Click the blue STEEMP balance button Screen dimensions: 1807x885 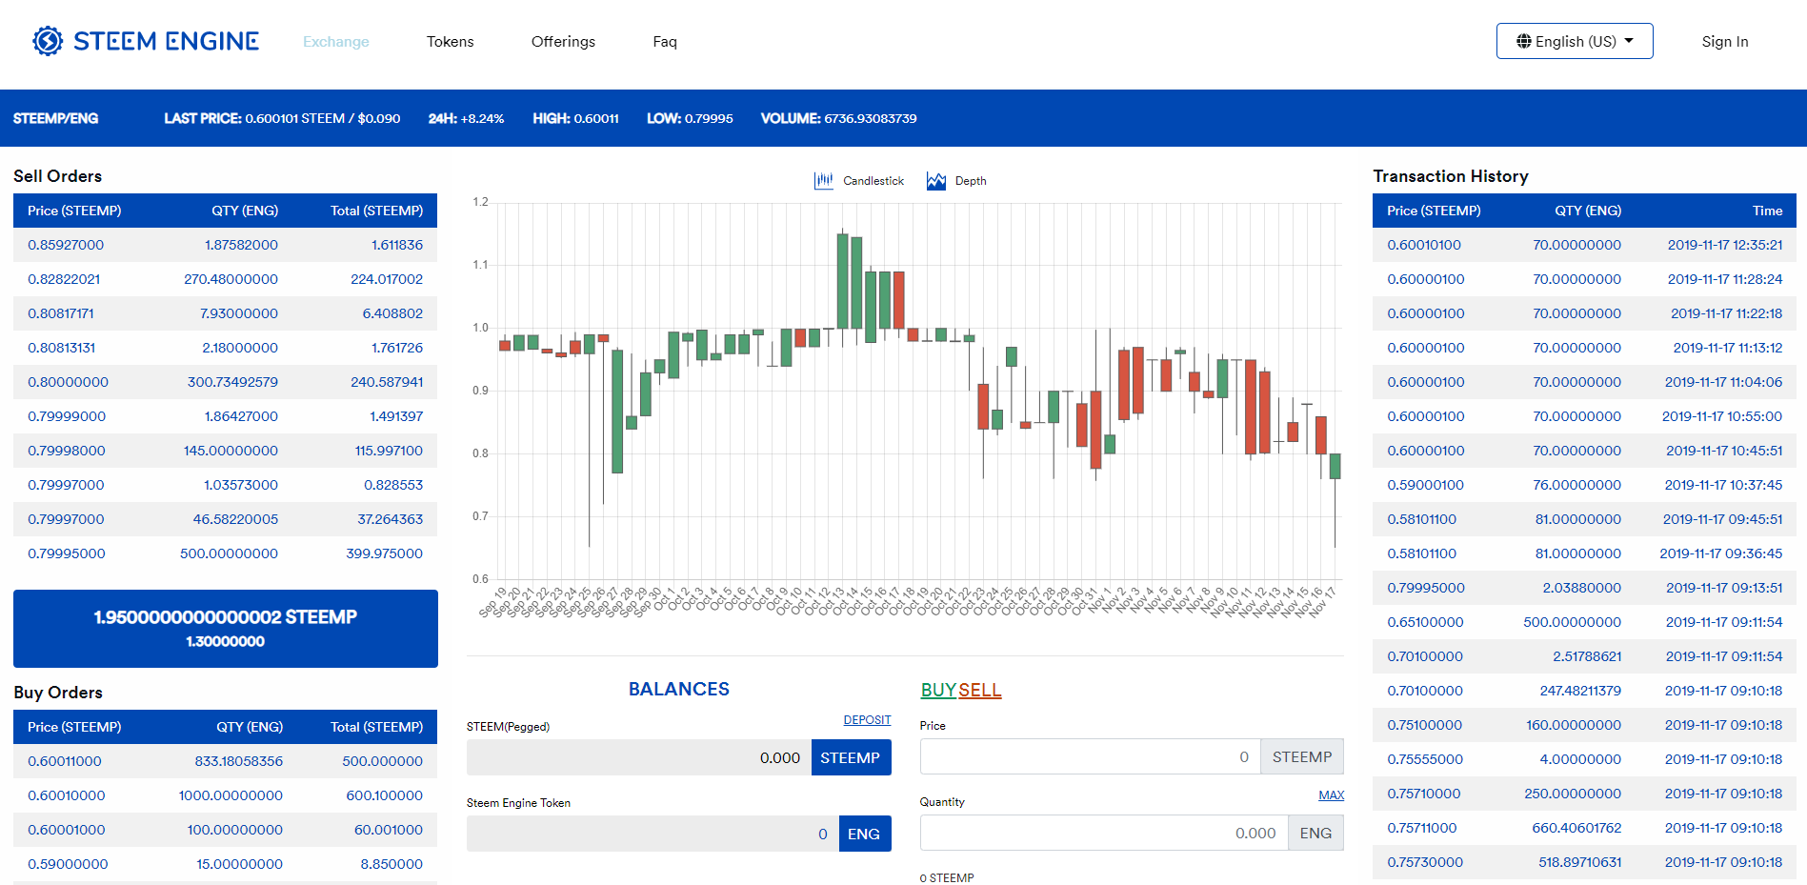[851, 757]
